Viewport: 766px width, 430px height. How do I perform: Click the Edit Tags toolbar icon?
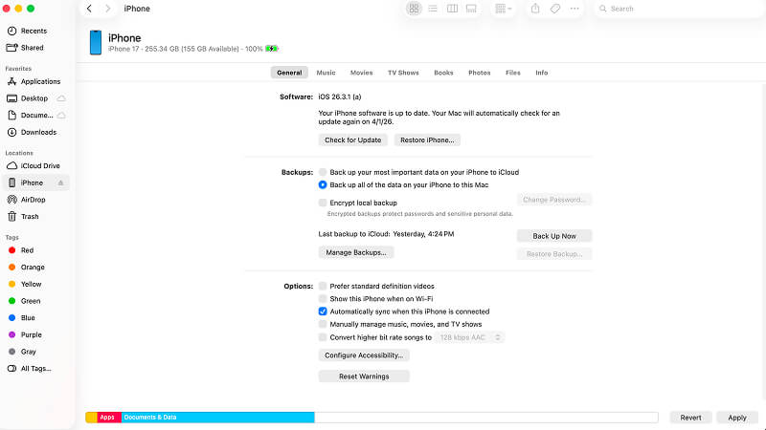point(555,9)
